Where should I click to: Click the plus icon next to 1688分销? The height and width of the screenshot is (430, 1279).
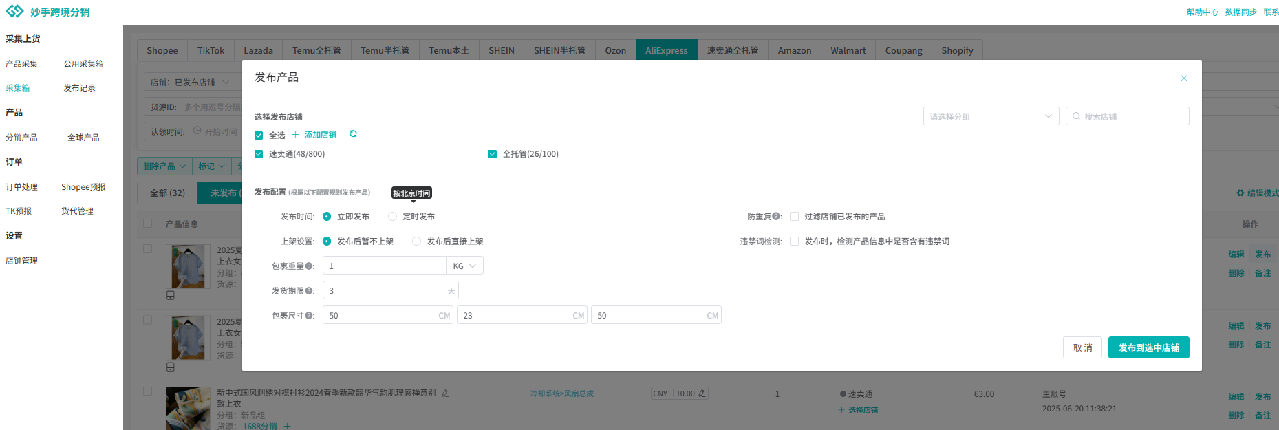tap(287, 427)
